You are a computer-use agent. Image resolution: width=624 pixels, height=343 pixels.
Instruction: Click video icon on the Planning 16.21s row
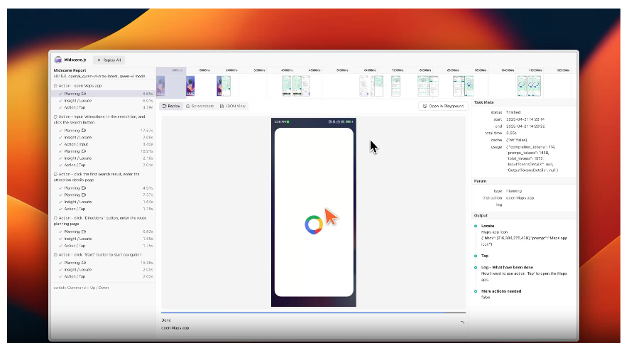click(x=84, y=151)
